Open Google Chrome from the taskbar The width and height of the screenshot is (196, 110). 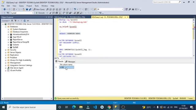[x=109, y=107]
